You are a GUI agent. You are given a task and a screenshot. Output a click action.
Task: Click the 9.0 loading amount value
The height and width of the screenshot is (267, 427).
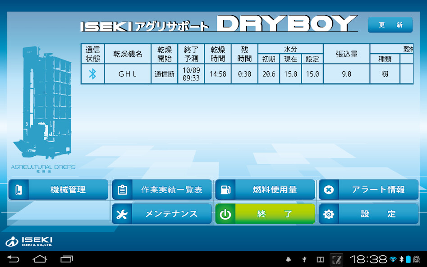tap(346, 74)
